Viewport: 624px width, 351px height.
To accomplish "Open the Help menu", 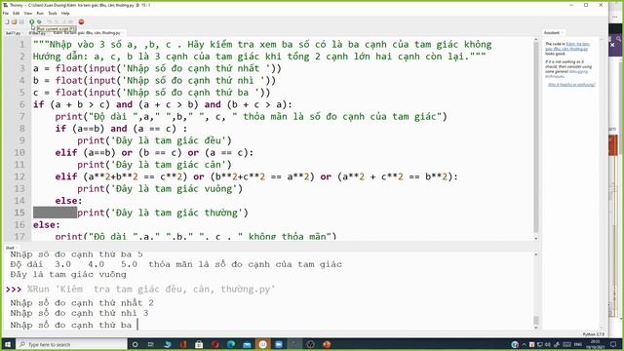I will 65,13.
